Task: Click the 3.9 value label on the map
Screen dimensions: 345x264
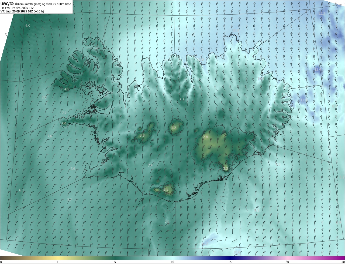Action: pos(64,124)
